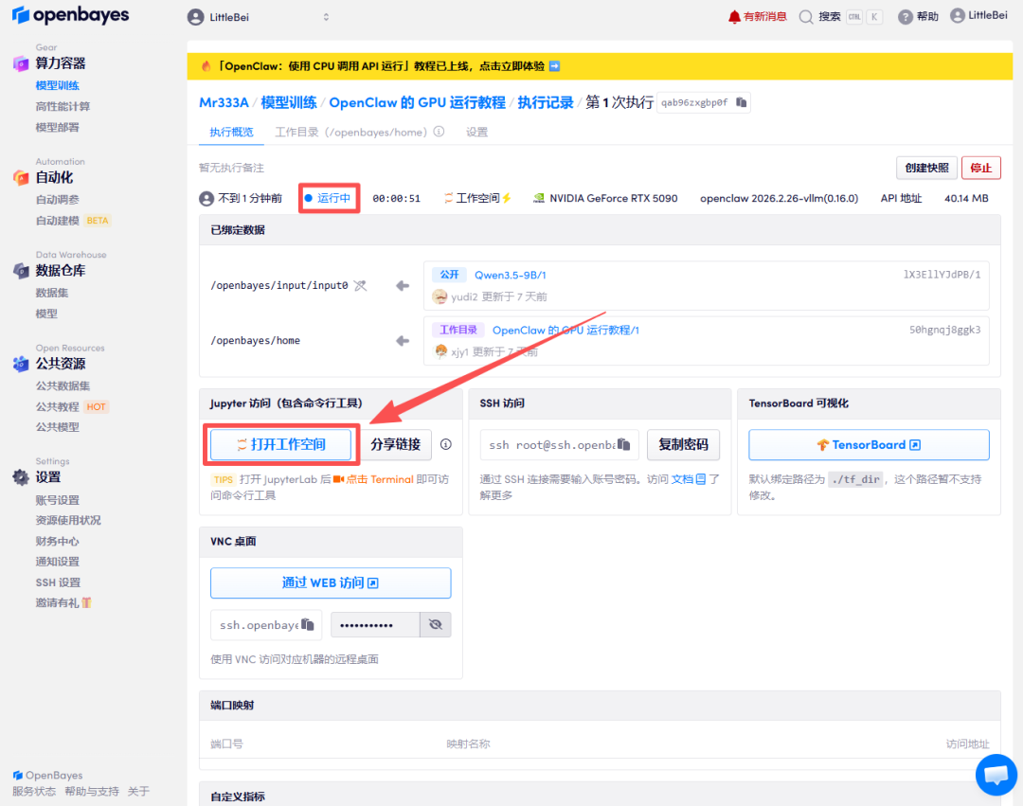1023x806 pixels.
Task: Open the Qwen3.5-9B/1 dataset link
Action: coord(511,276)
